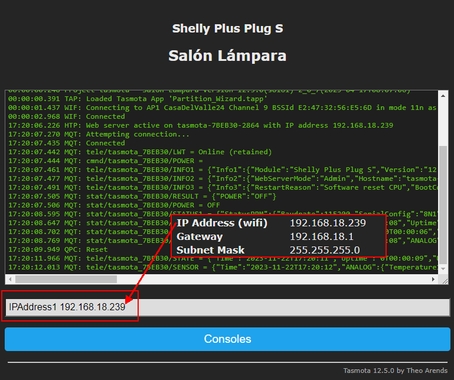Click the Subnet Mask value 255.255.255.0

tap(325, 250)
